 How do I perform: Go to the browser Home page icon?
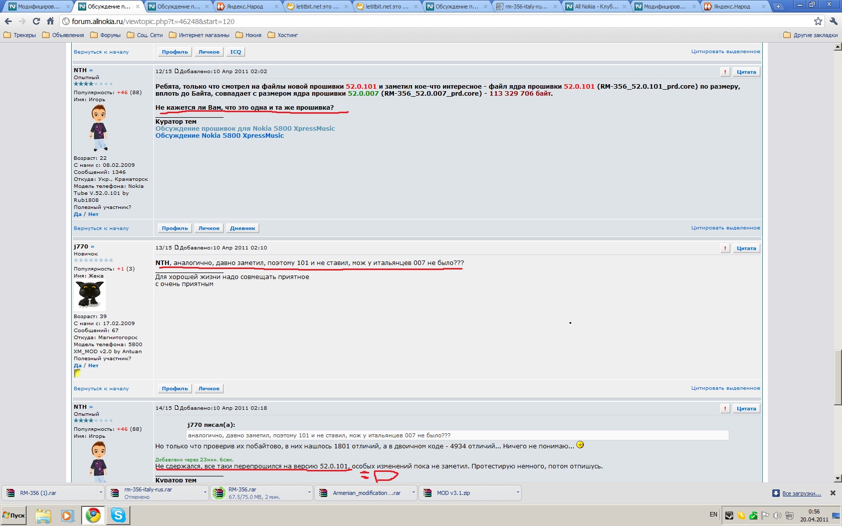[50, 22]
